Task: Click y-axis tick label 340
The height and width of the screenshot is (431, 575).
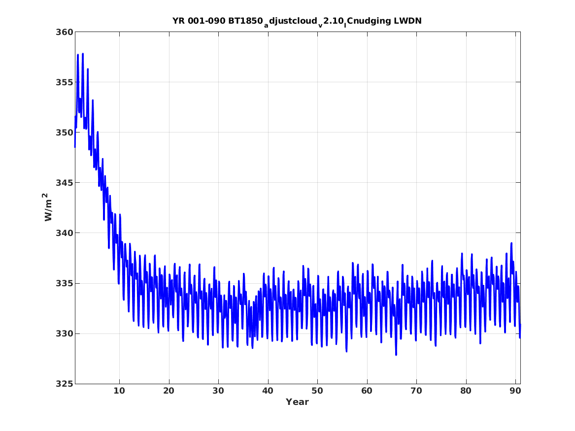Action: tap(64, 233)
